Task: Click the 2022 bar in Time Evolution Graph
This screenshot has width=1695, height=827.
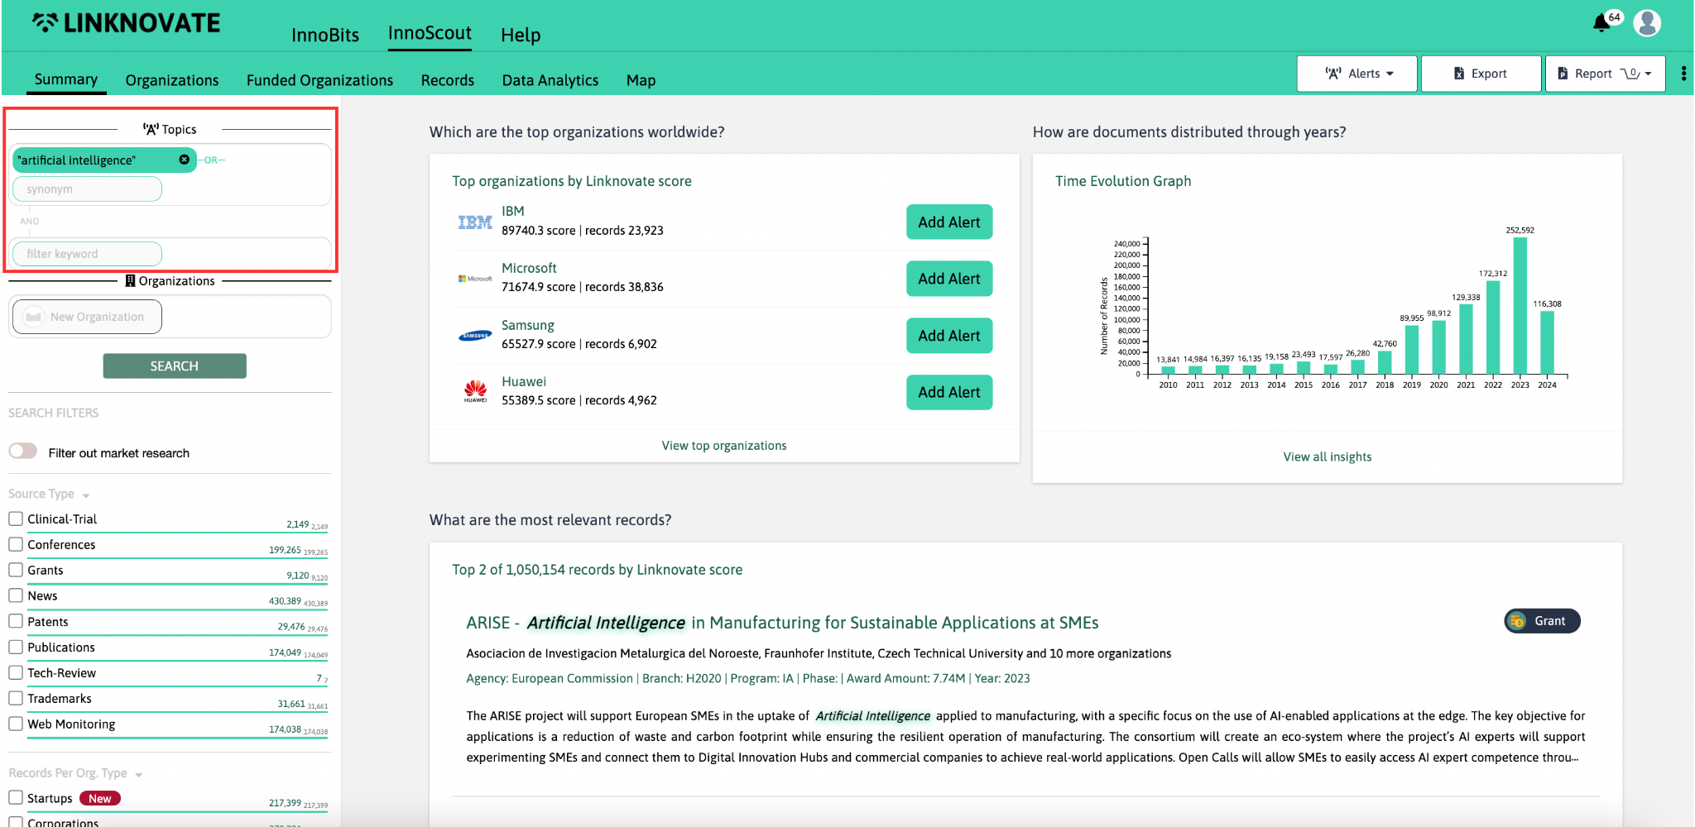Action: coord(1493,327)
